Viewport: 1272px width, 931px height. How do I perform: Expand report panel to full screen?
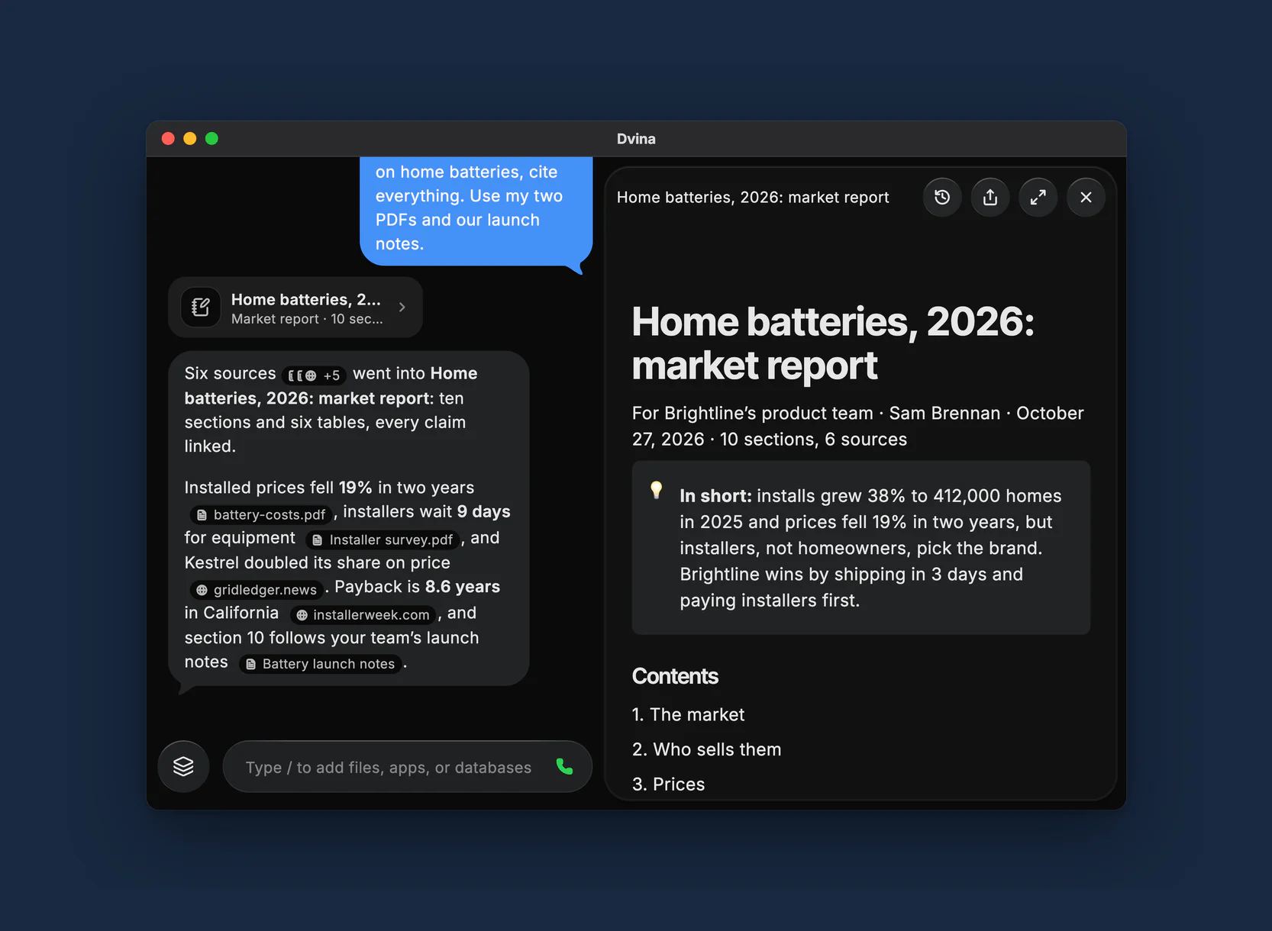[x=1038, y=198]
